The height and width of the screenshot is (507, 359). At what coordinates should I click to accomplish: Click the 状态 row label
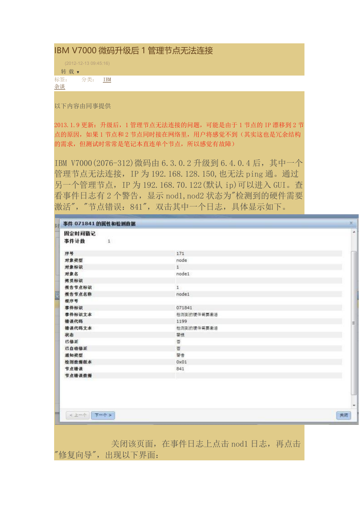(69, 335)
